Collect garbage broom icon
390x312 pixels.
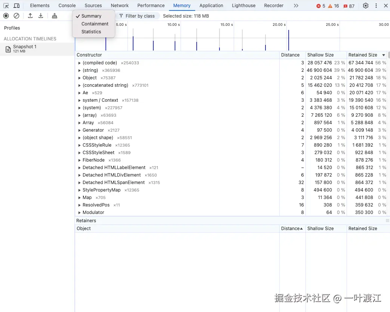pos(55,16)
